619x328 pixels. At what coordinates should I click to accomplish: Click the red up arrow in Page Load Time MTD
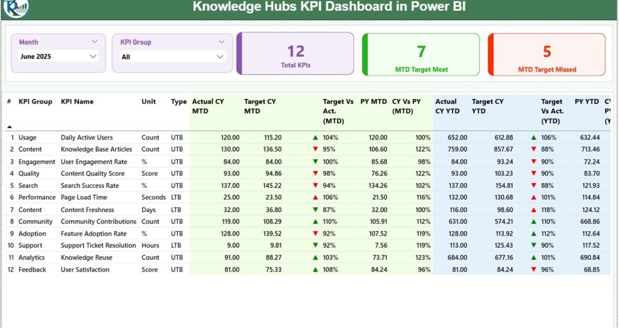[x=315, y=197]
